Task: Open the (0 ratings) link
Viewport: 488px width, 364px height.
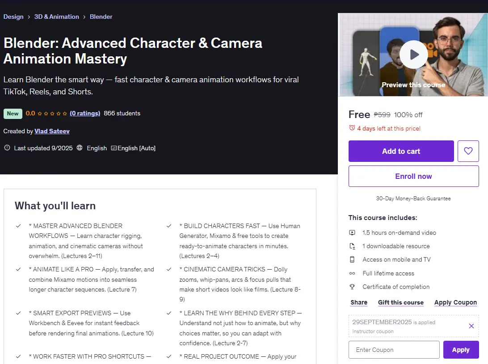Action: (85, 113)
